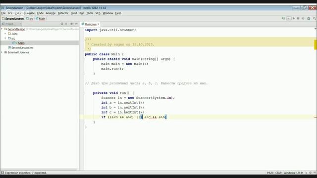The width and height of the screenshot is (317, 178).
Task: Click the "import java.util.Scanner;" line
Action: [110, 30]
